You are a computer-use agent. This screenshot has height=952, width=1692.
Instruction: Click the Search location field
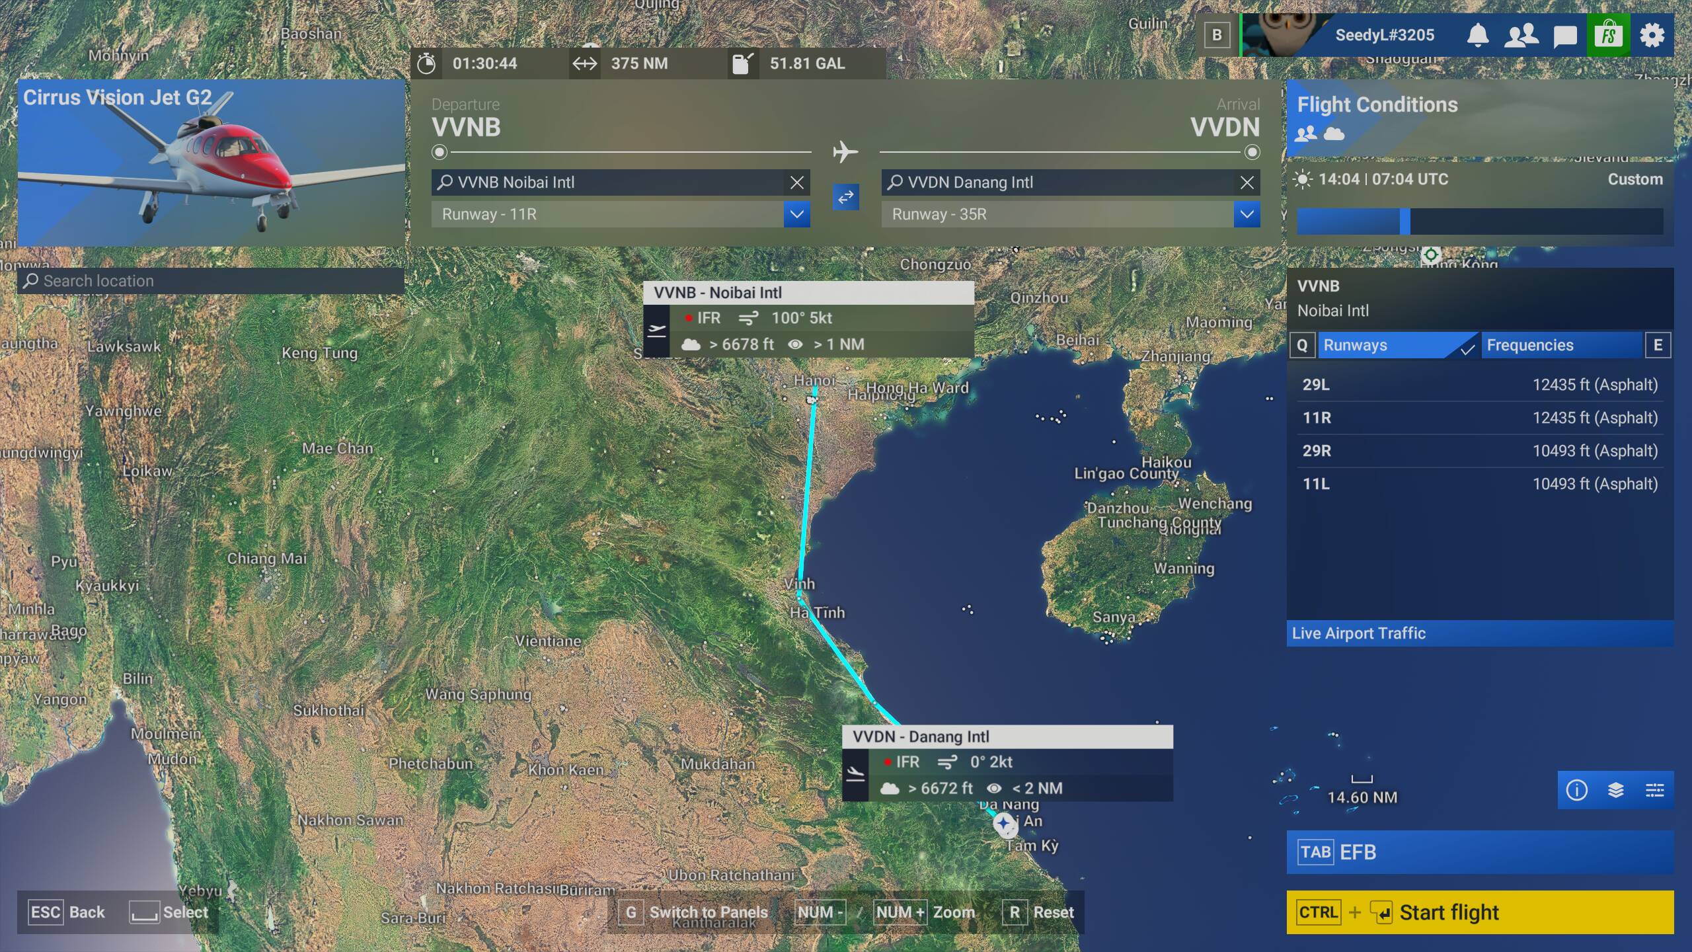click(211, 281)
